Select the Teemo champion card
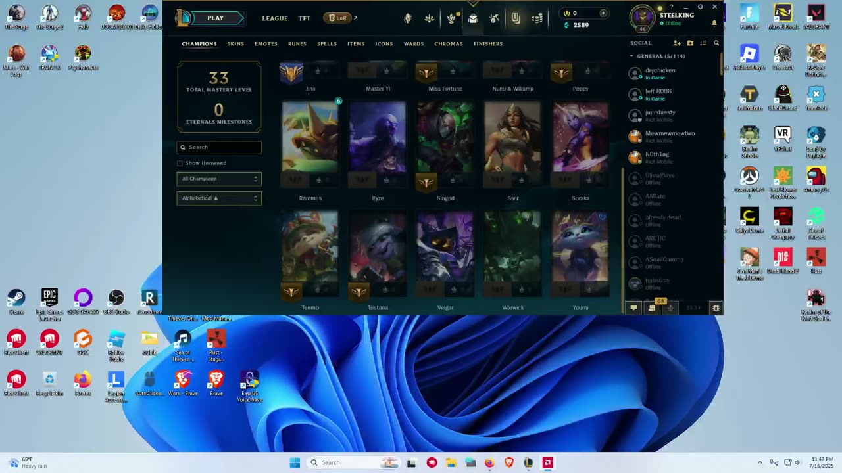This screenshot has width=842, height=473. point(310,254)
